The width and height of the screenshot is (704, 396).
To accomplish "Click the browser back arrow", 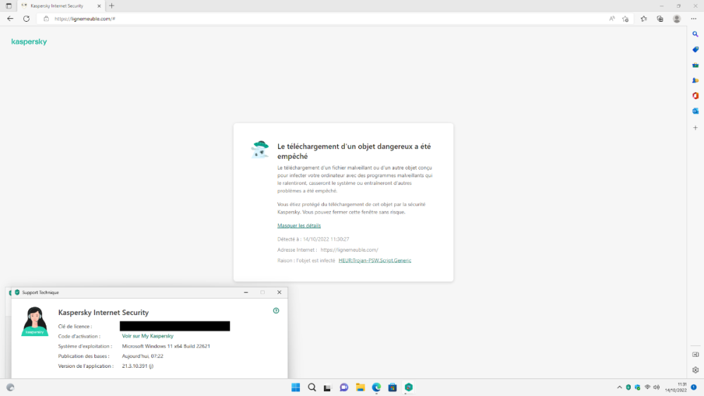I will (x=10, y=19).
